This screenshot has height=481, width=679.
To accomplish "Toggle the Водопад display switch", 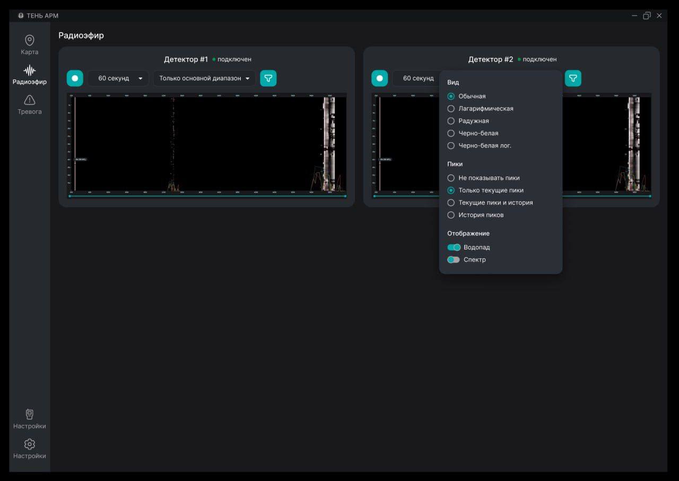I will point(454,247).
